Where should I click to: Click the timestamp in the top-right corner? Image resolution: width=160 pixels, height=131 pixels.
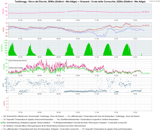pyautogui.click(x=154, y=1)
